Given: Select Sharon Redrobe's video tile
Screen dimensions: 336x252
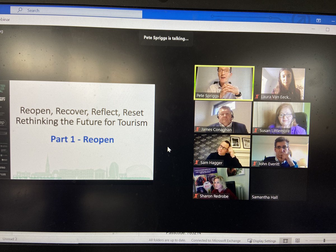Looking at the screenshot, I should pos(221,183).
